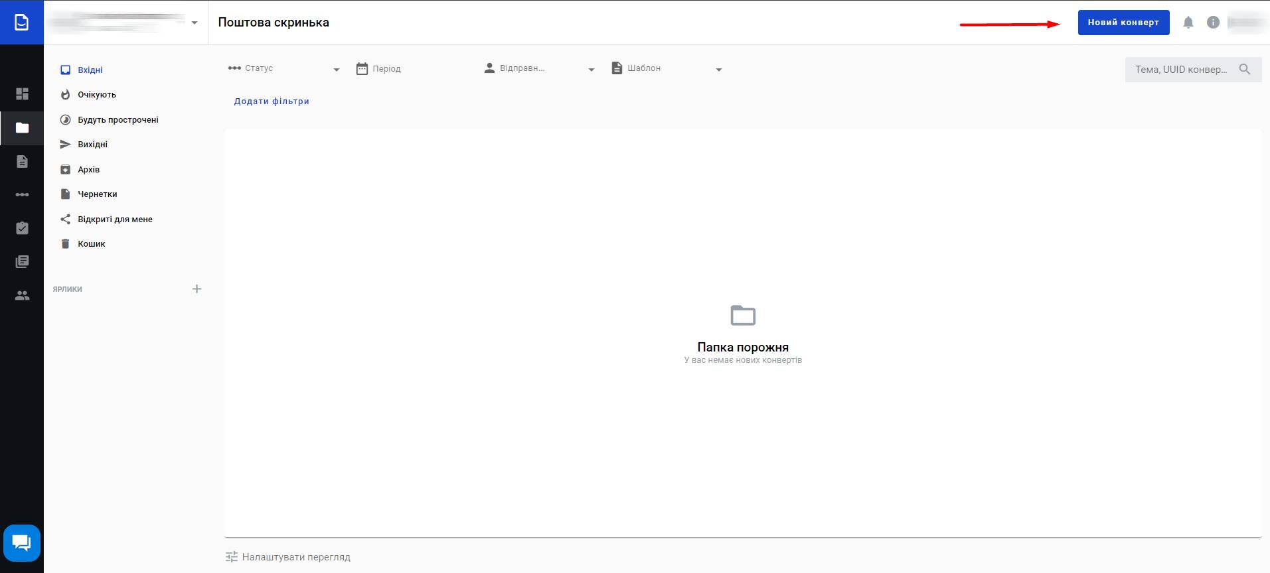Image resolution: width=1270 pixels, height=573 pixels.
Task: Click the three-dots process icon in left rail
Action: click(22, 194)
